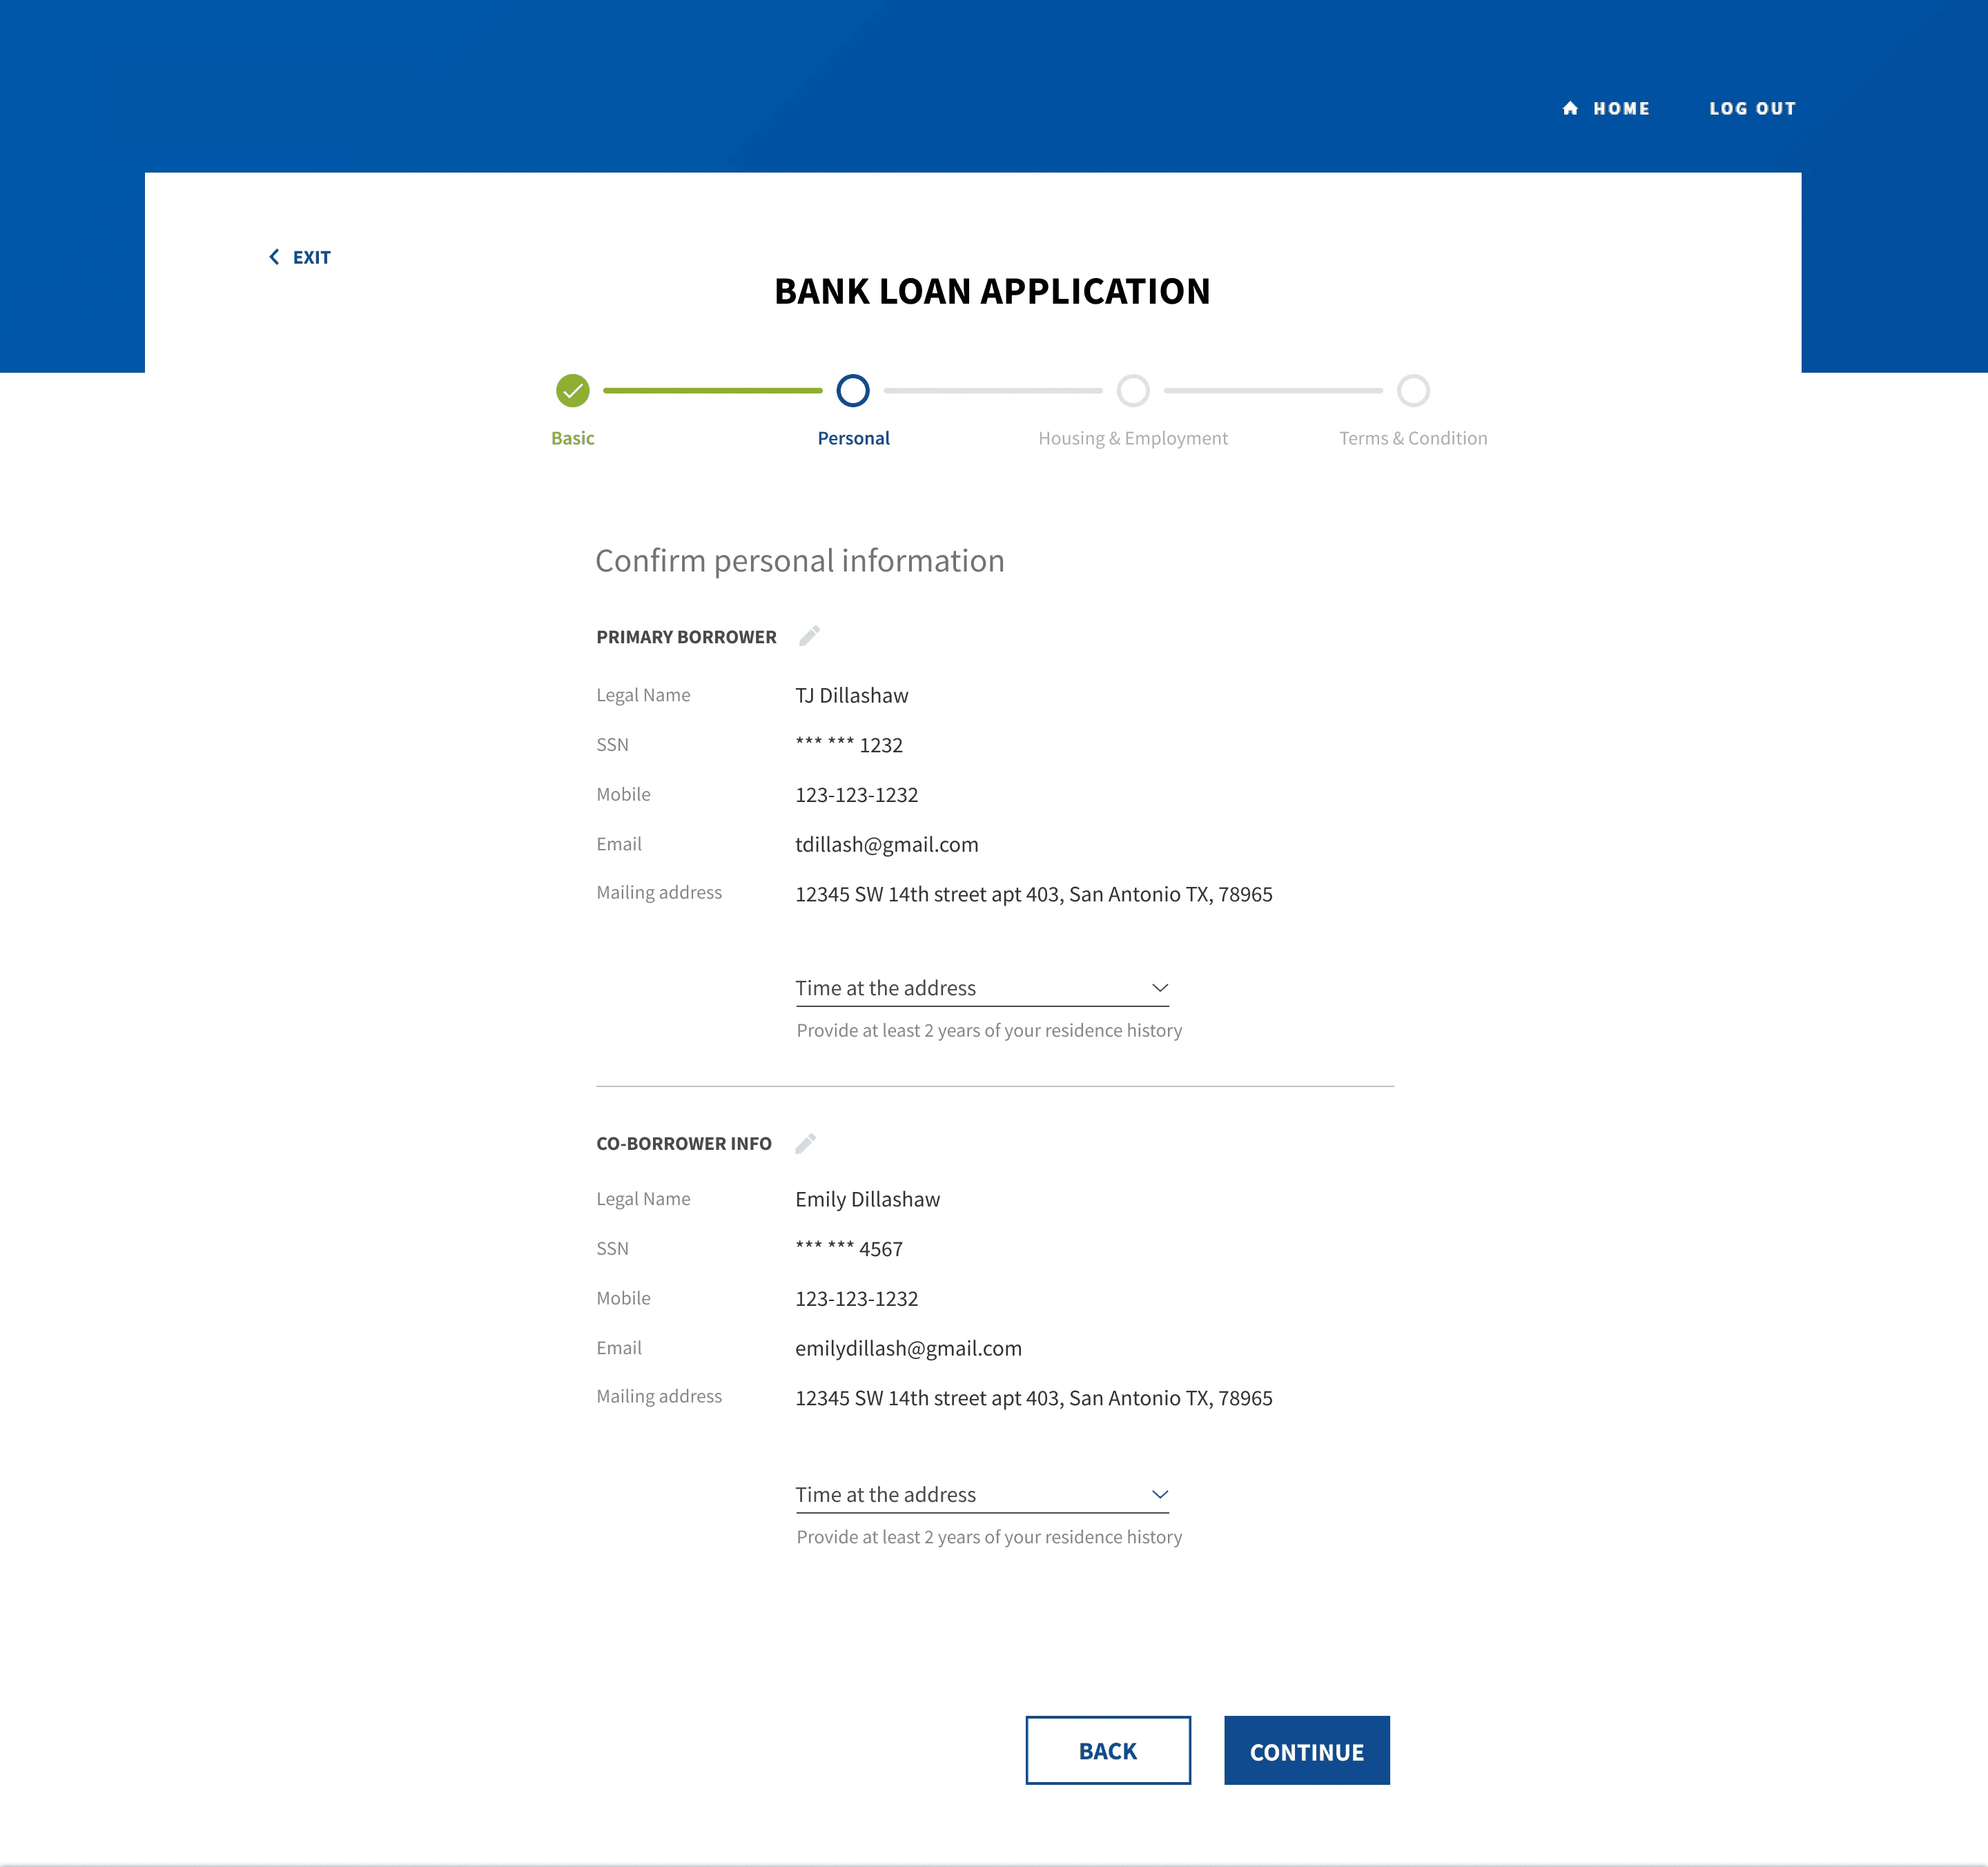Open primary borrower Time at the address dropdown
Screen dimensions: 1988x1867
tap(982, 988)
